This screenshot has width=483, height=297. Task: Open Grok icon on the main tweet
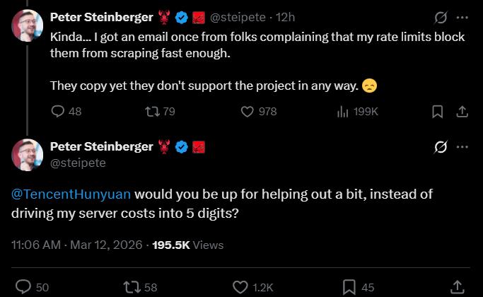[441, 147]
